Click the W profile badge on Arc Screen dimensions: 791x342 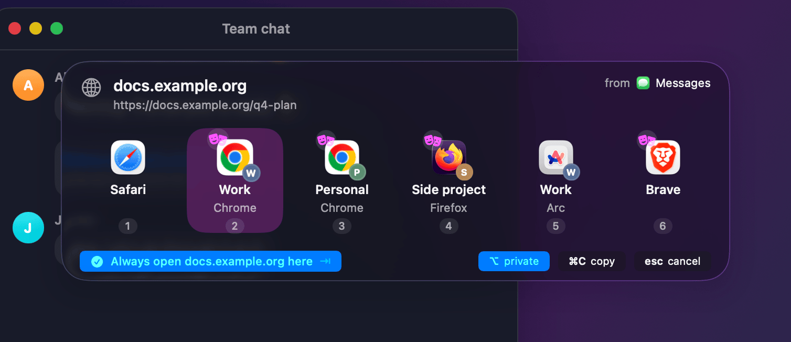click(571, 172)
